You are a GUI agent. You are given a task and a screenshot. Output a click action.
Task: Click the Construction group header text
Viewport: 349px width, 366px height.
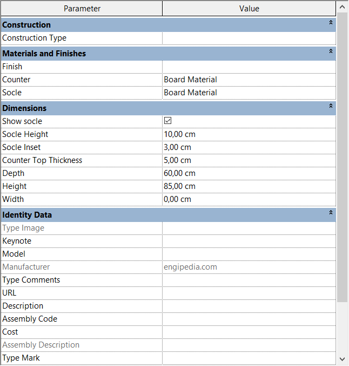click(x=26, y=25)
